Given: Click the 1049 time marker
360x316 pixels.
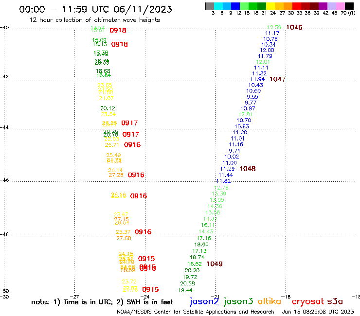Looking at the screenshot, I should (x=215, y=264).
